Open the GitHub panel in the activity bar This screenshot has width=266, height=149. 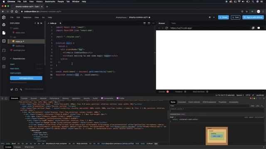coord(4,50)
